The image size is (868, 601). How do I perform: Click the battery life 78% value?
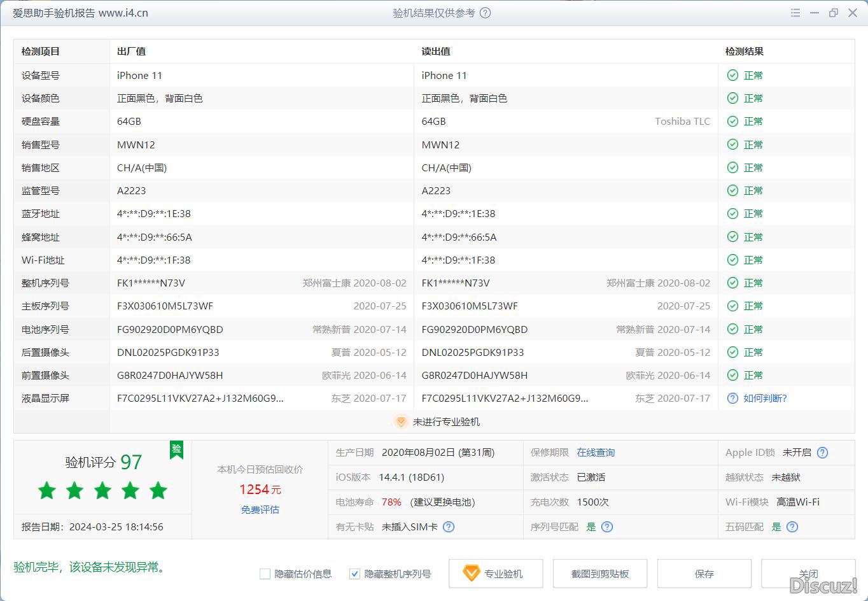click(x=391, y=502)
